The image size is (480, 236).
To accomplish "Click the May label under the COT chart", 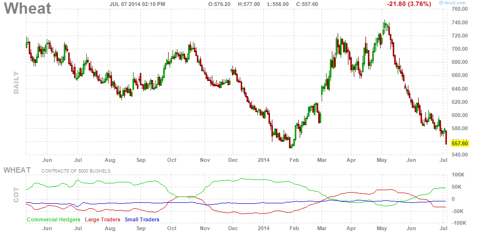I will (382, 229).
